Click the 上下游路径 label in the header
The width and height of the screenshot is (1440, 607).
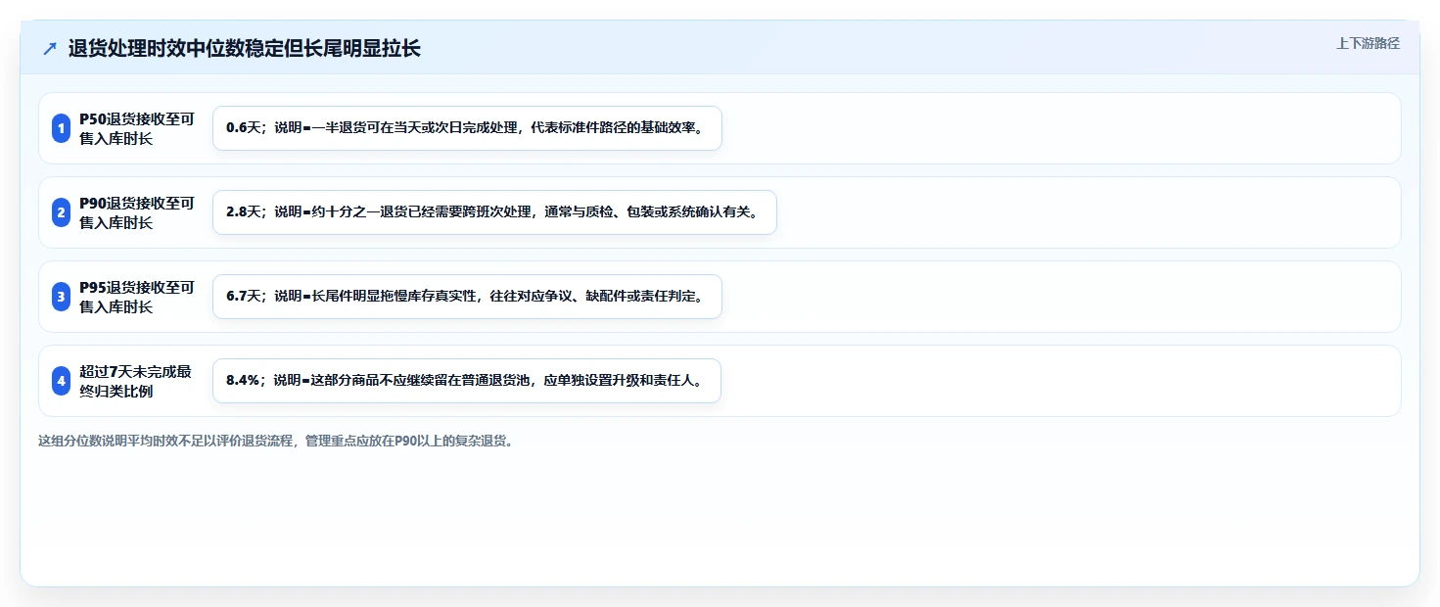1368,43
